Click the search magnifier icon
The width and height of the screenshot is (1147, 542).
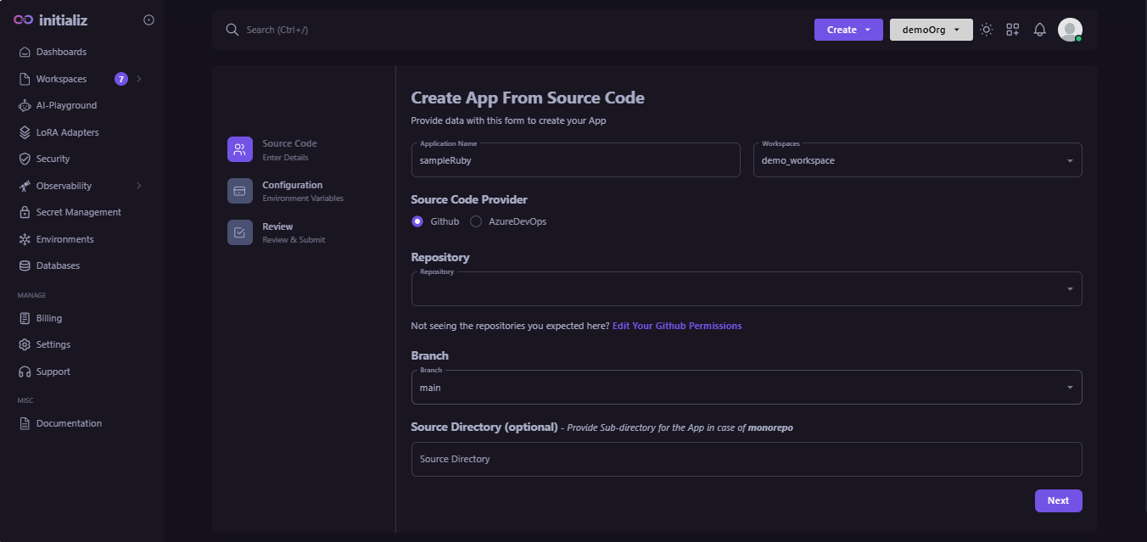232,30
